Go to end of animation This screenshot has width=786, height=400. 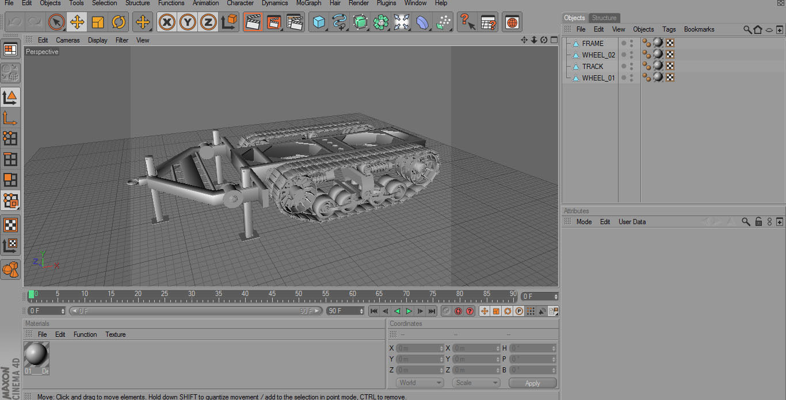(432, 311)
